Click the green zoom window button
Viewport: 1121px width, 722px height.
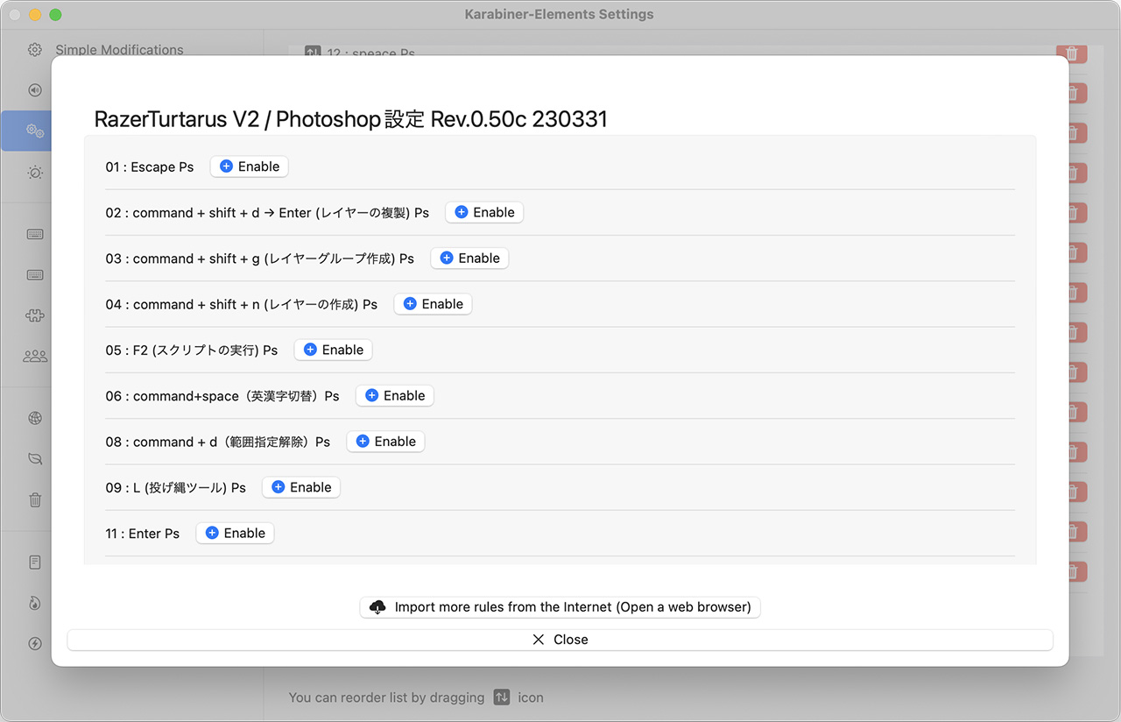click(55, 15)
